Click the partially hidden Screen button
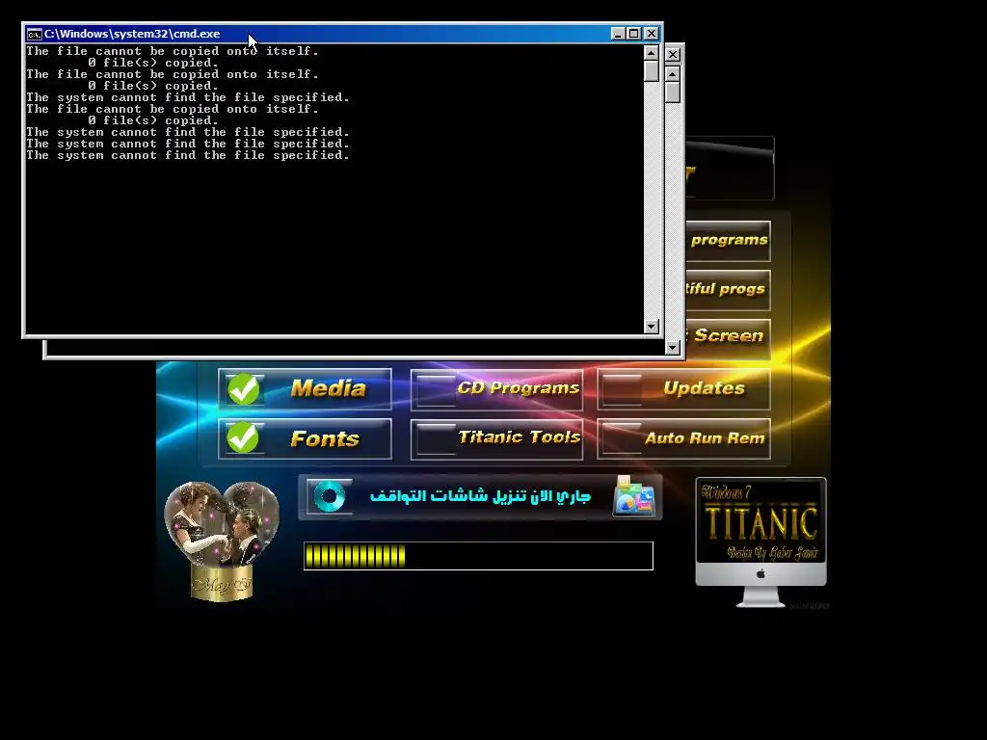Screen dimensions: 987x740 click(x=729, y=338)
